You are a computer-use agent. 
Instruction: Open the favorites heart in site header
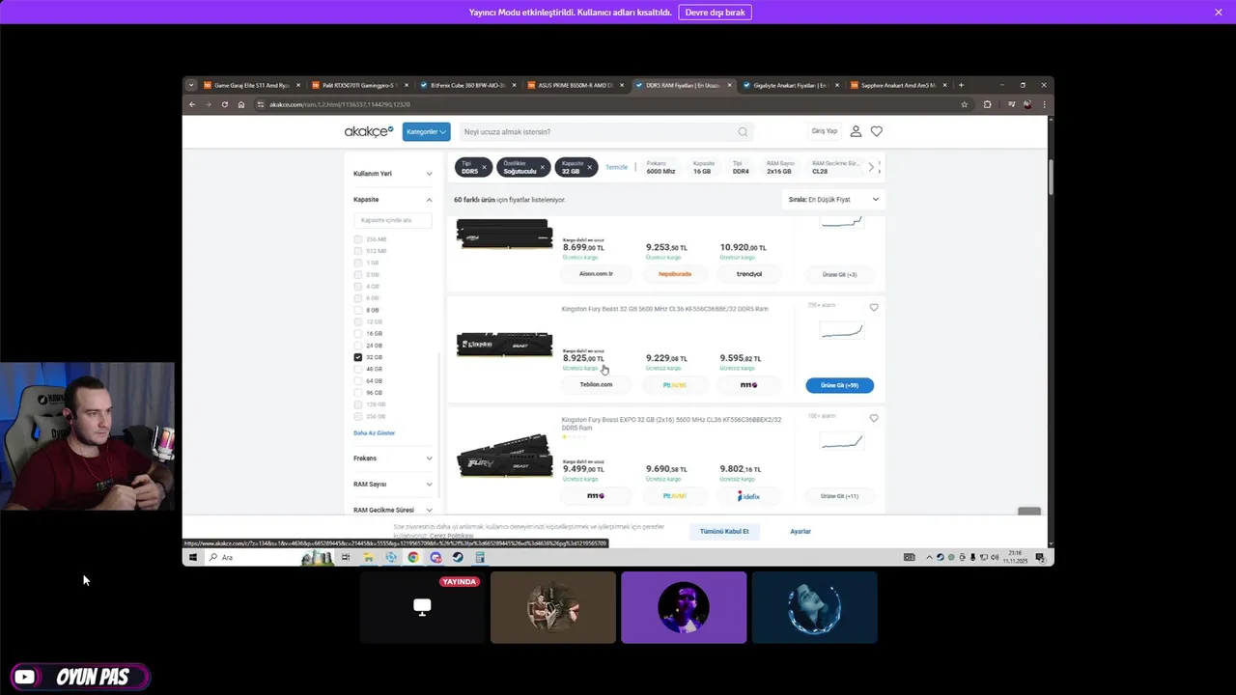pos(877,131)
